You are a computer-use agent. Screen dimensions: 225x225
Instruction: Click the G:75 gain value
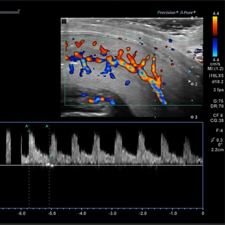[218, 101]
